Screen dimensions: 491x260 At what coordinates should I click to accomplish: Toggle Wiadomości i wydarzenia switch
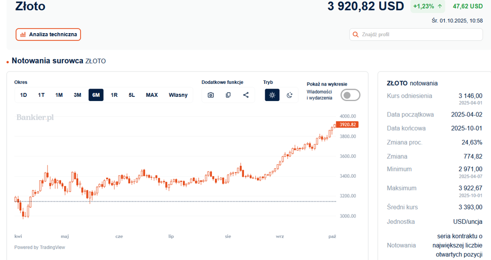click(350, 95)
